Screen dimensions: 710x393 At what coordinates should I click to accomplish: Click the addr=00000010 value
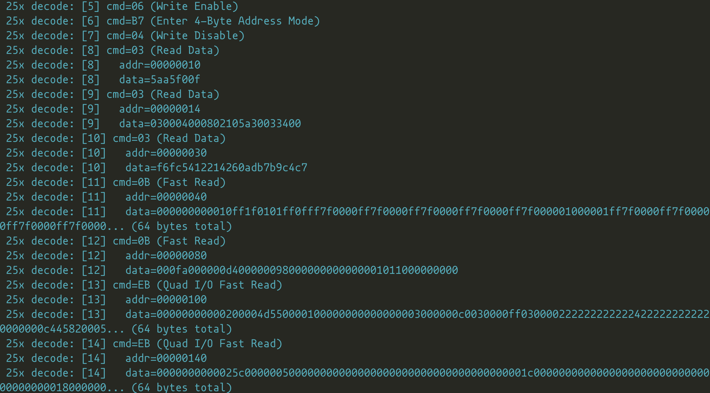coord(160,65)
